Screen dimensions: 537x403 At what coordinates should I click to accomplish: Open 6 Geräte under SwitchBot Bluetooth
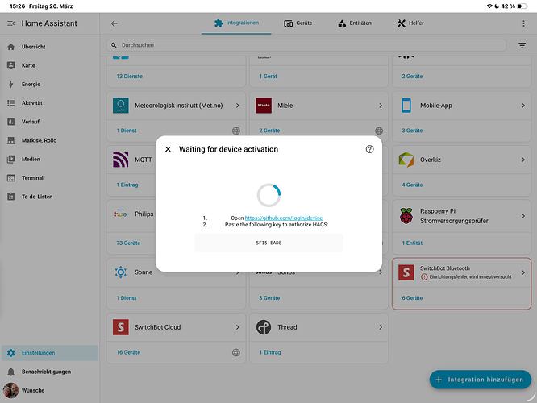coord(412,298)
